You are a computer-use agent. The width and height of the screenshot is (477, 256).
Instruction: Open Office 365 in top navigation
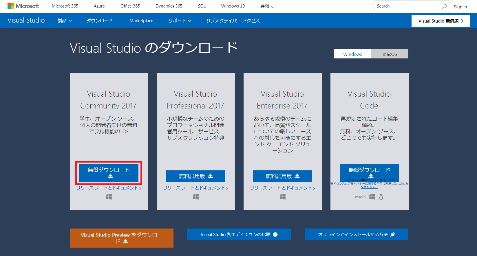pyautogui.click(x=130, y=6)
